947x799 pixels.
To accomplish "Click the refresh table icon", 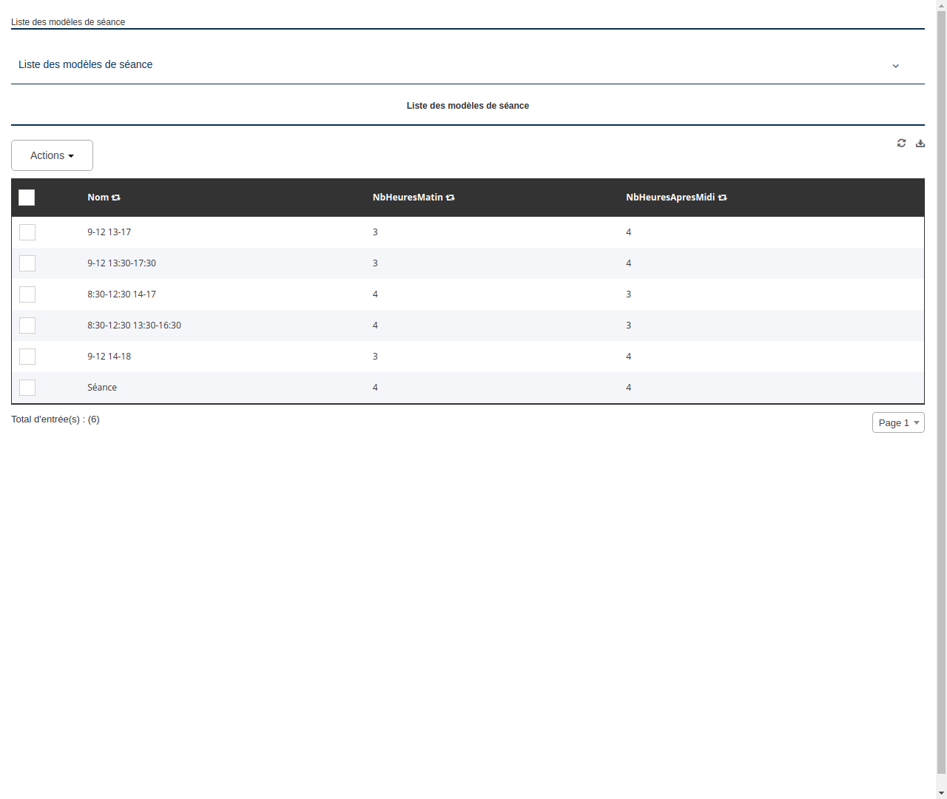I will point(901,143).
